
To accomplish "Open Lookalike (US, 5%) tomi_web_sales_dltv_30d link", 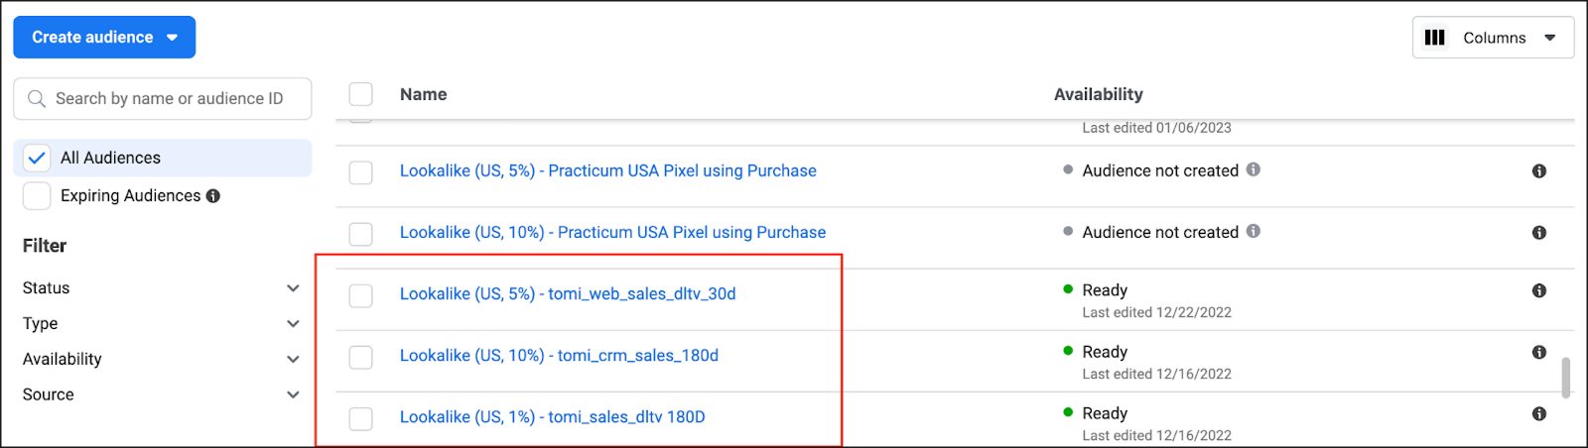I will click(x=568, y=294).
